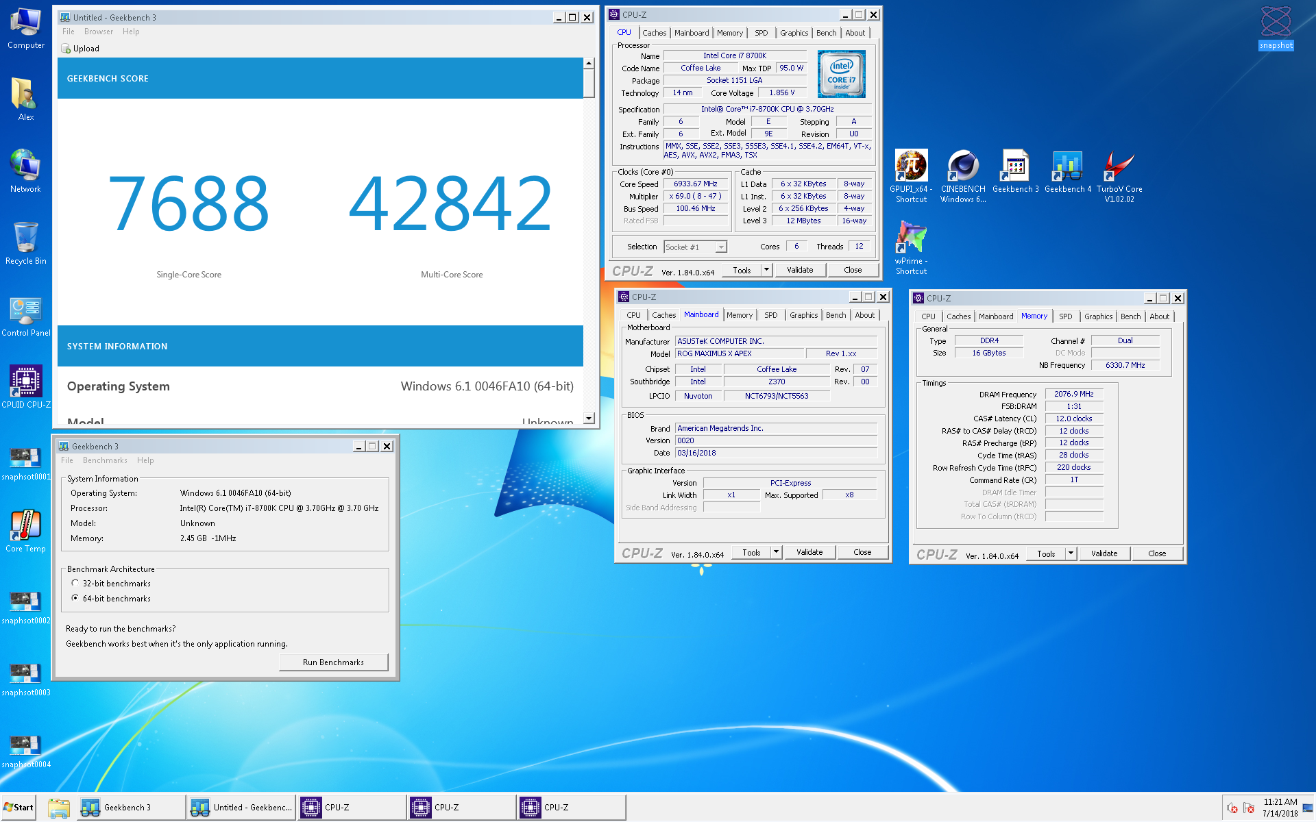Launch the Geekbench 3 desktop shortcut

click(1015, 171)
